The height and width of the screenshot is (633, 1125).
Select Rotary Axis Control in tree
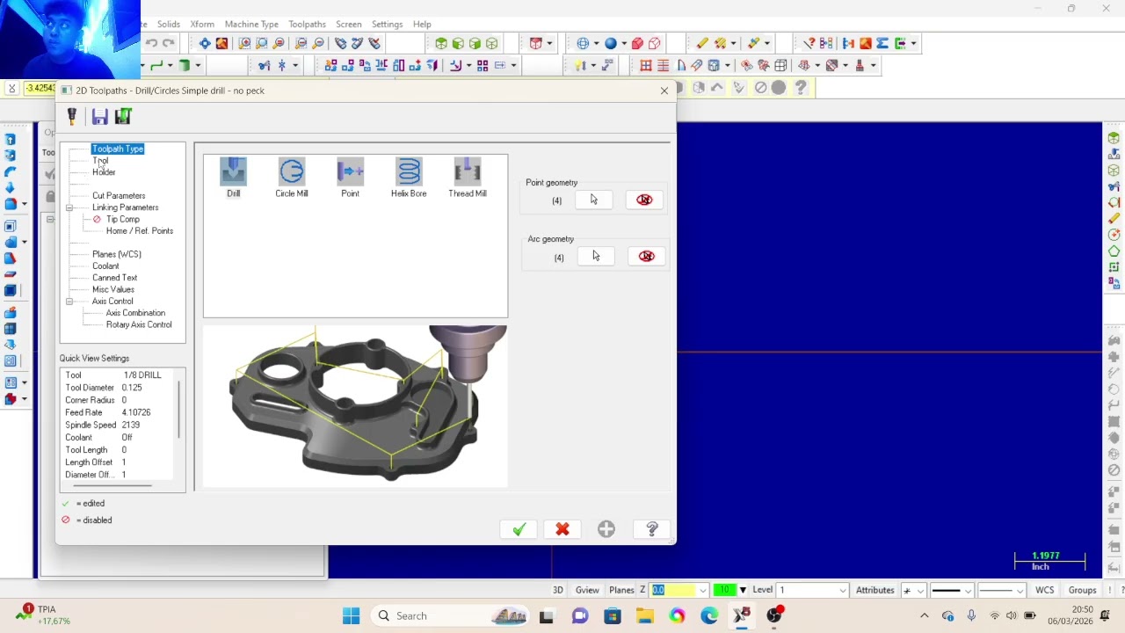[139, 324]
